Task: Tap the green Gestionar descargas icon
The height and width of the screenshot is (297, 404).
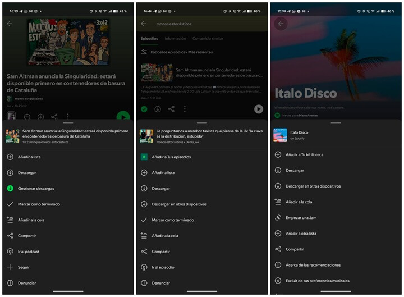Action: point(10,188)
